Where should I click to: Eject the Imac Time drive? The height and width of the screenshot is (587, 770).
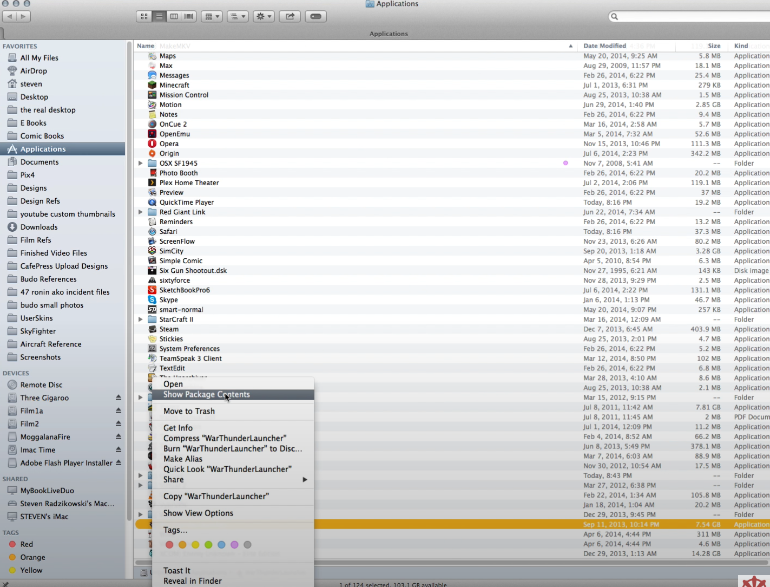pyautogui.click(x=118, y=449)
